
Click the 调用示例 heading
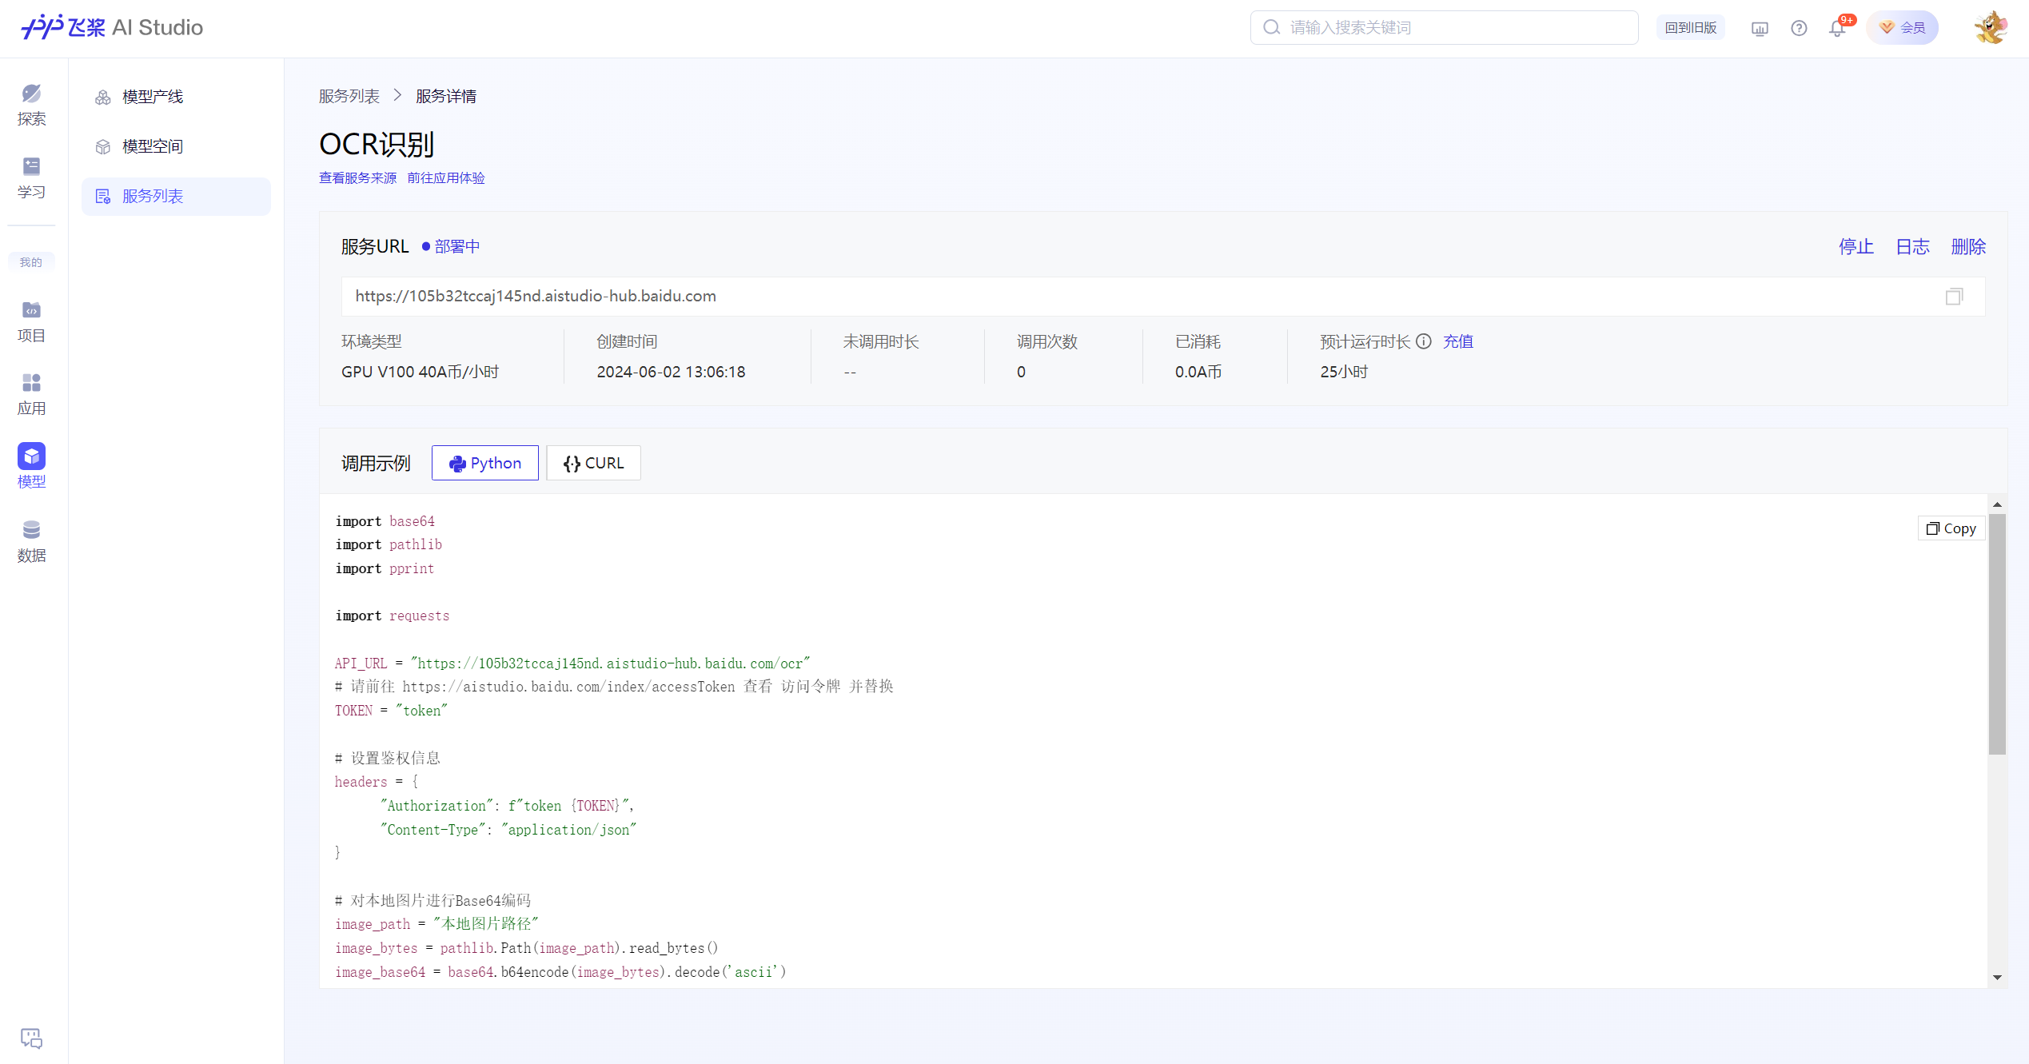tap(376, 463)
